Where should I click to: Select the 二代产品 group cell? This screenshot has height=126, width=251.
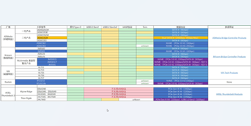(x=26, y=38)
